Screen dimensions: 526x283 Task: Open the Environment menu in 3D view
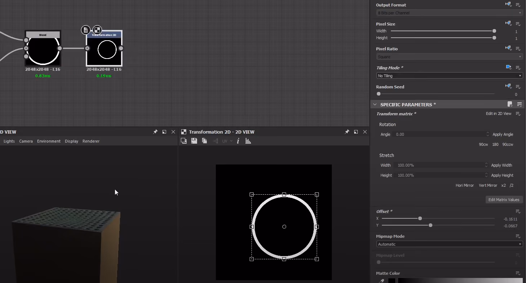49,141
